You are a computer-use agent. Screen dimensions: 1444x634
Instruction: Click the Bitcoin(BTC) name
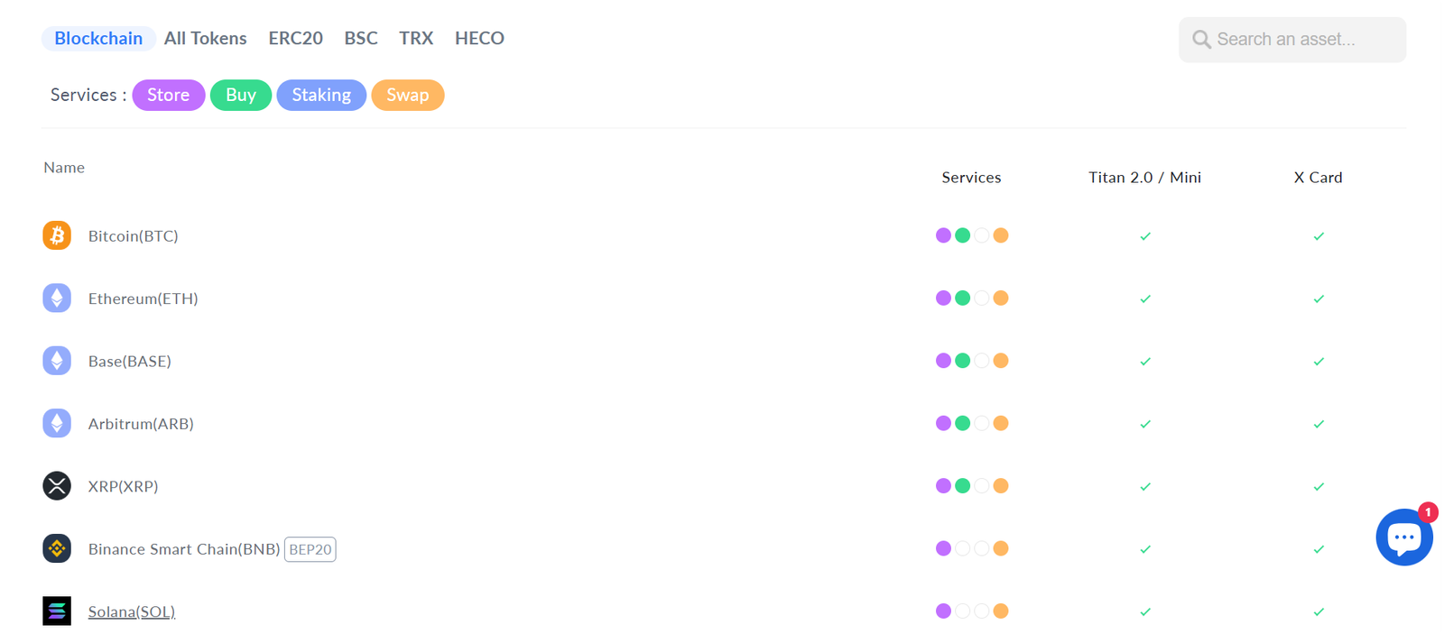134,235
